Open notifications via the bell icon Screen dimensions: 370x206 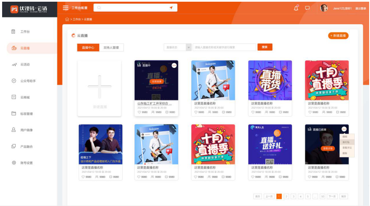(x=296, y=8)
